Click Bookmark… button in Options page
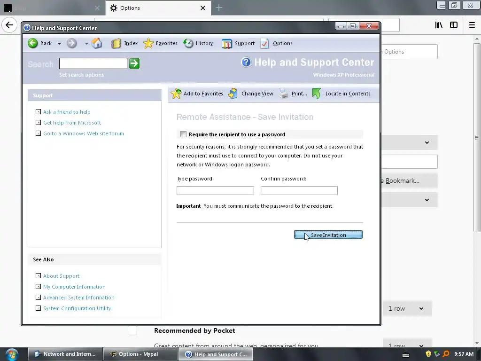 [x=409, y=181]
